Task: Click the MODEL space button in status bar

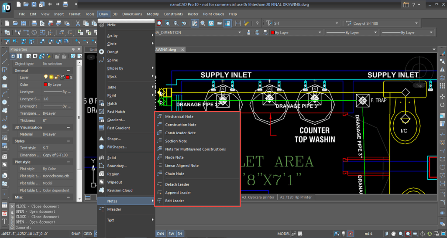Action: (x=284, y=234)
